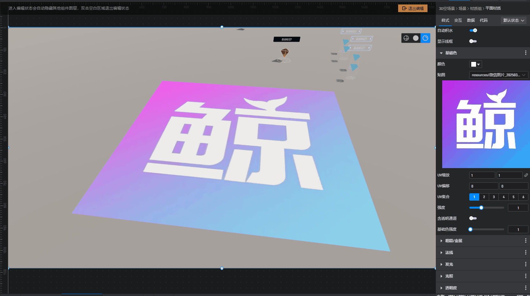Viewport: 530px width, 296px height.
Task: Click 平面材质 in the breadcrumb
Action: [493, 8]
